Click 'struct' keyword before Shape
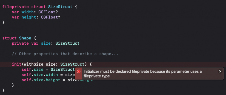The width and height of the screenshot is (226, 95). click(9, 38)
